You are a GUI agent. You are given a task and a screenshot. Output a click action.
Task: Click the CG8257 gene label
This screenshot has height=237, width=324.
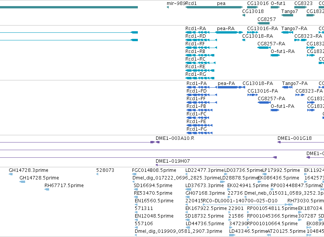(x=267, y=19)
